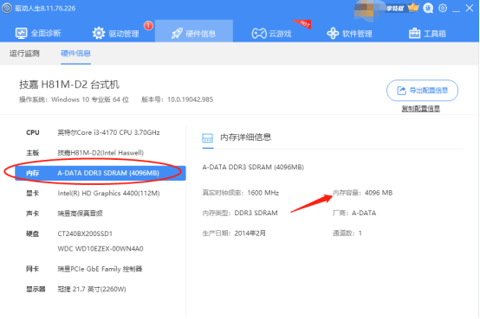Click the 驱动人生 app logo icon
This screenshot has height=319, width=480.
[x=7, y=8]
